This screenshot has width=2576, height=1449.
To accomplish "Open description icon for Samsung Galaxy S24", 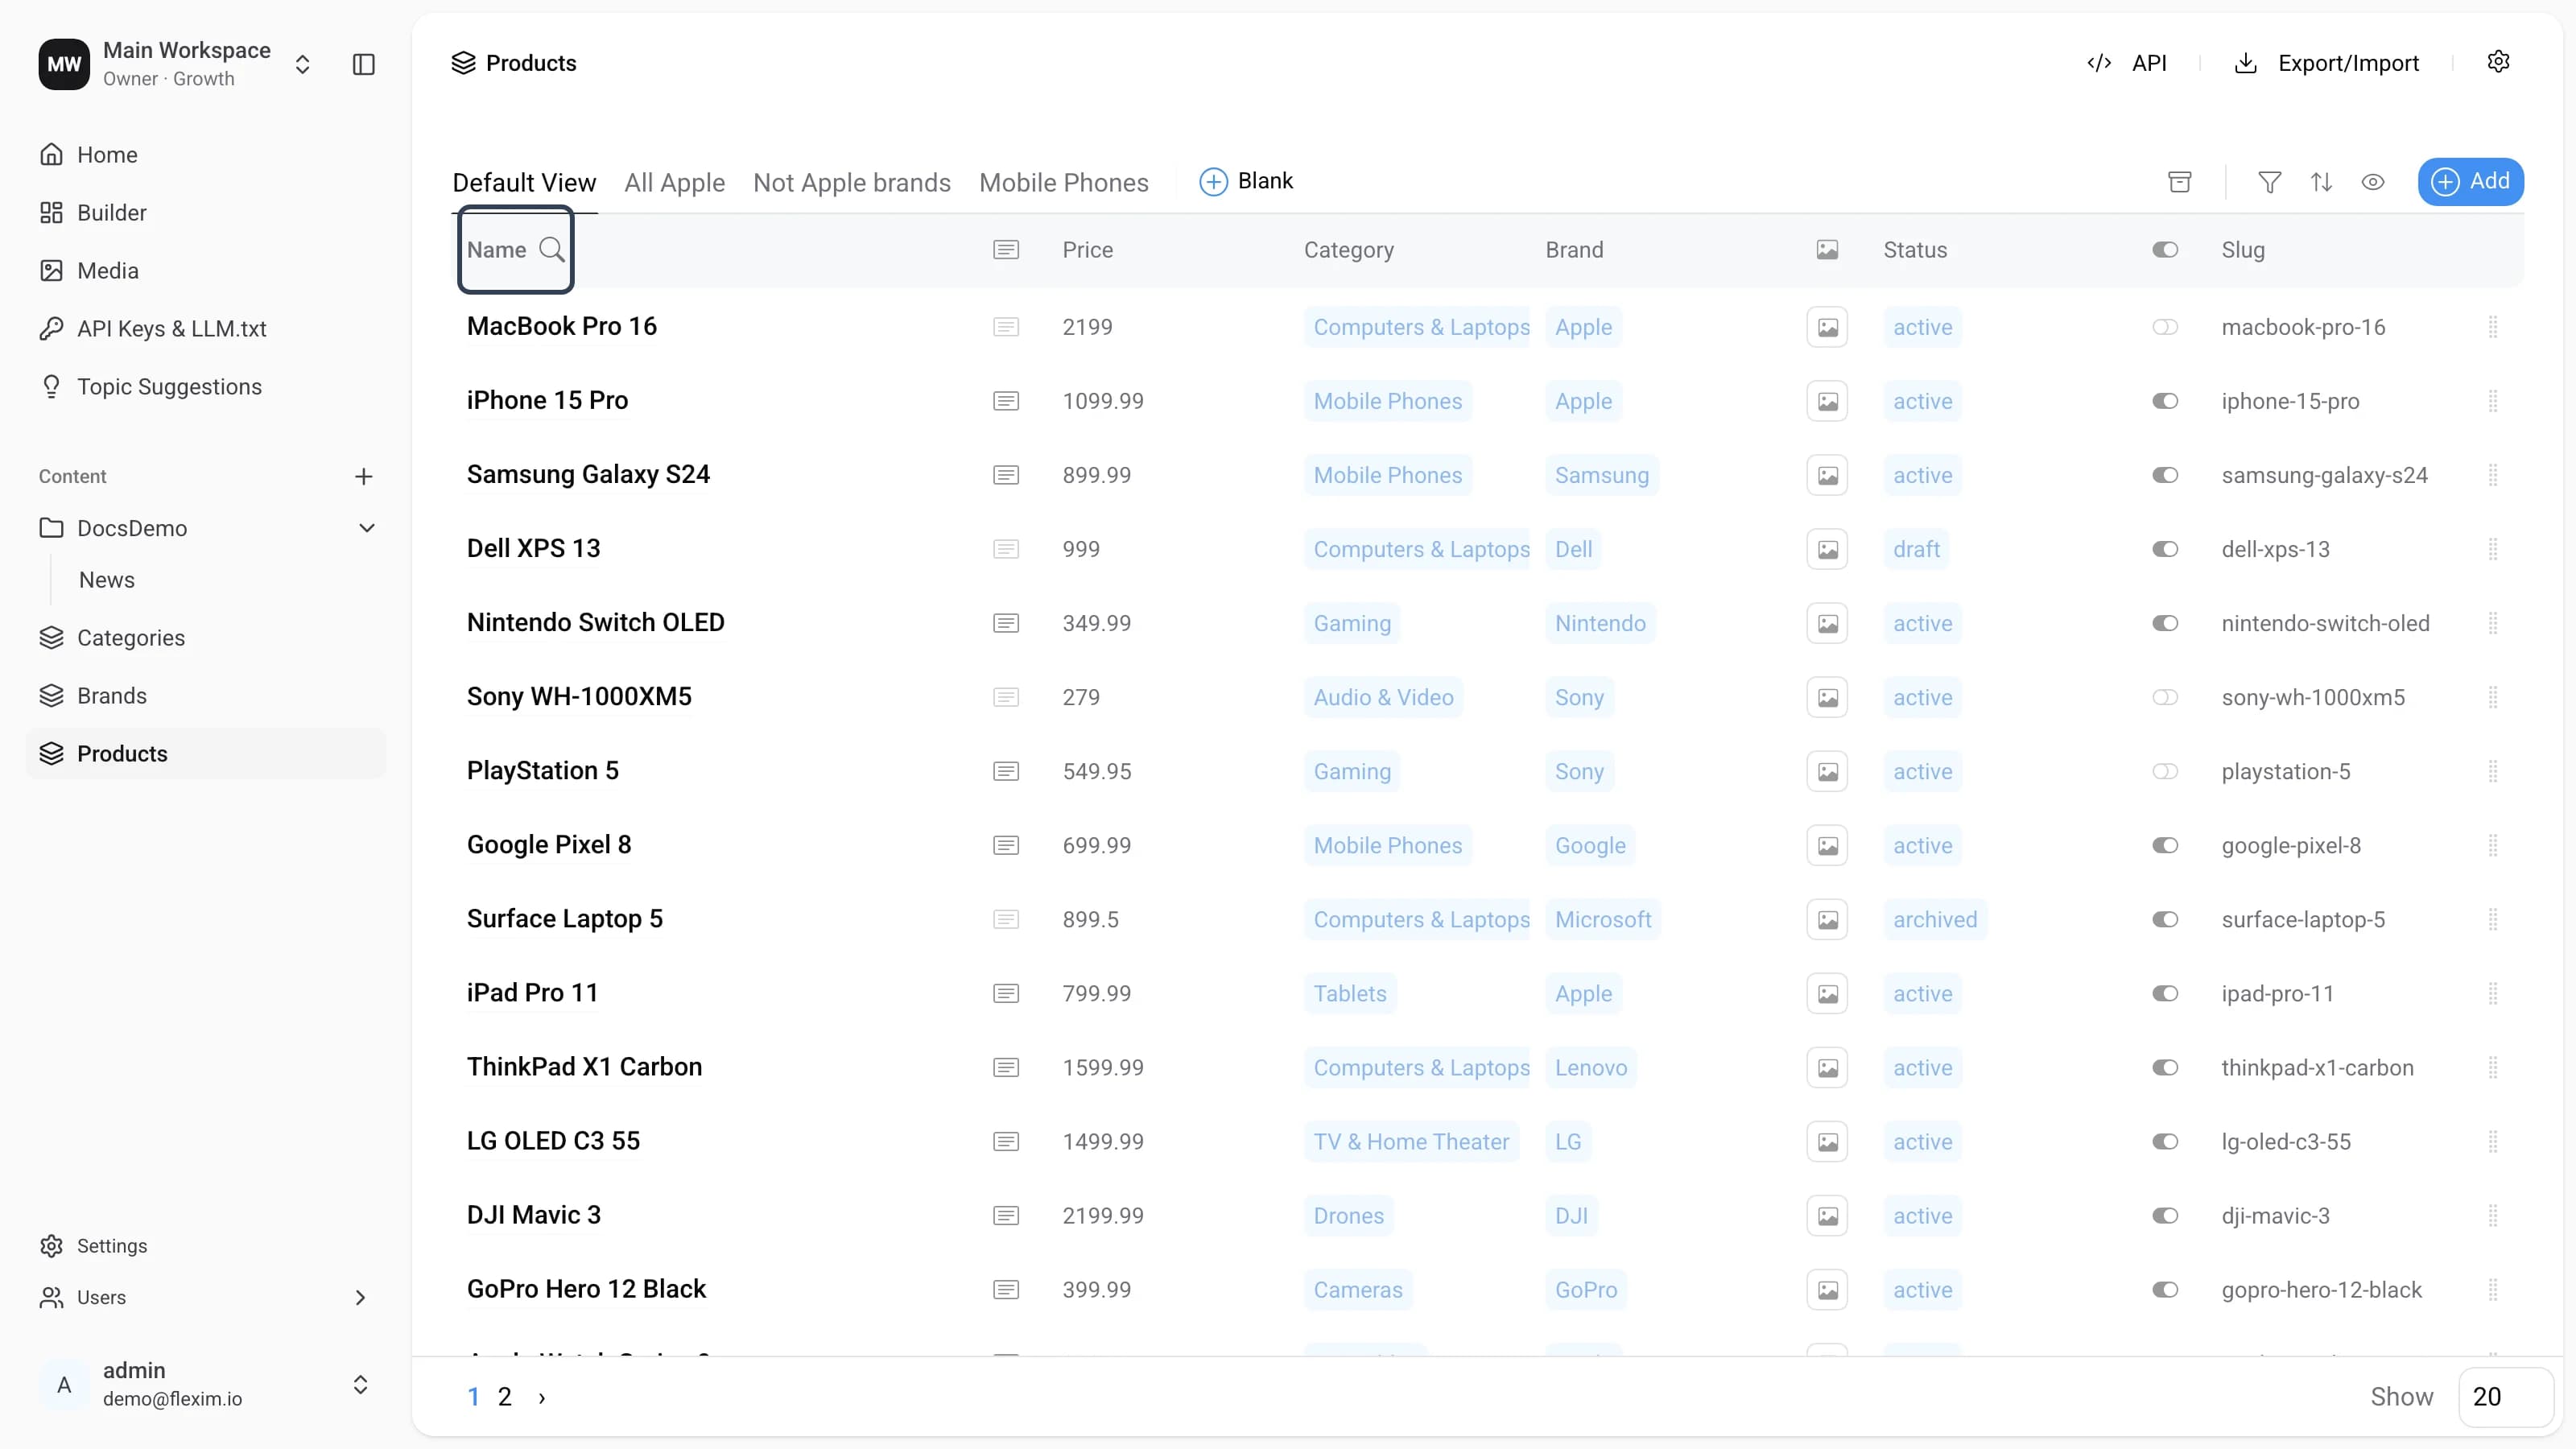I will 1006,475.
